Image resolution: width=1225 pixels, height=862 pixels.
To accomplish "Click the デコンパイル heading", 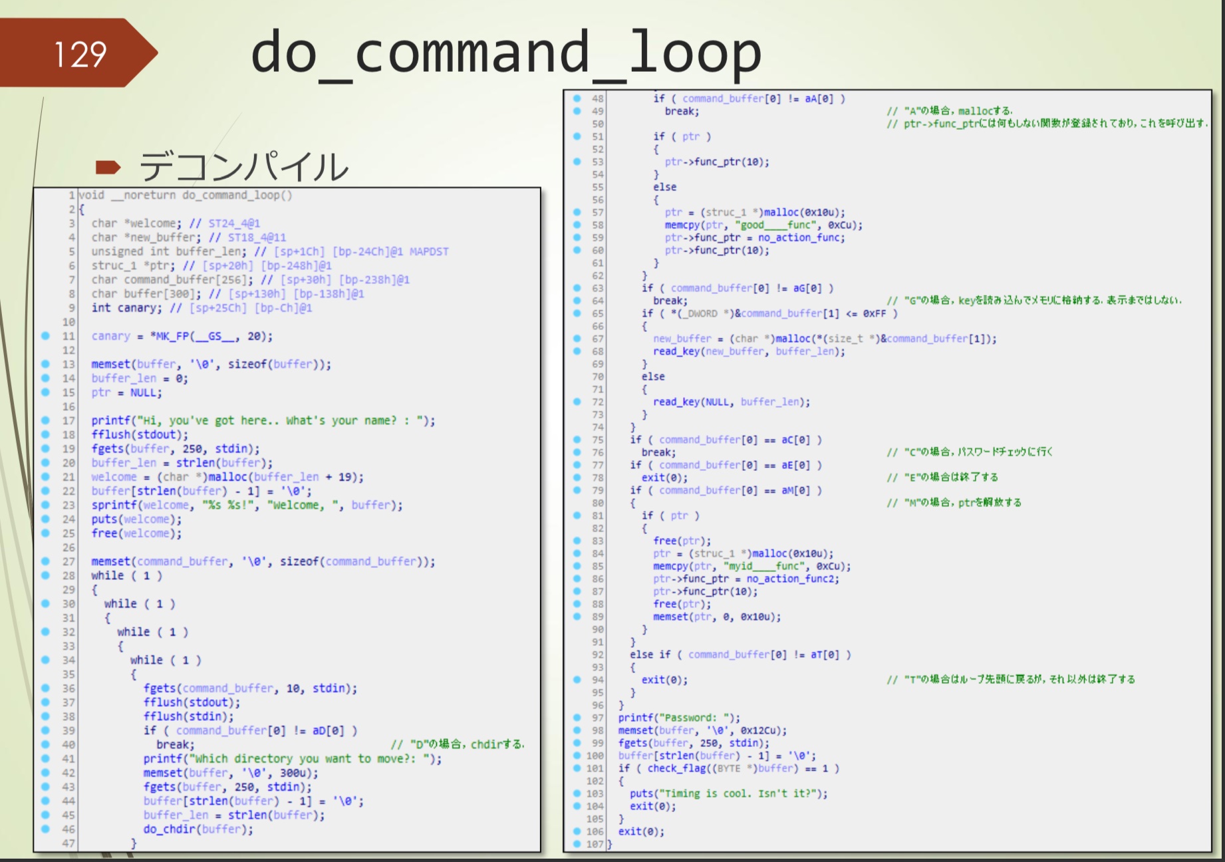I will (243, 166).
